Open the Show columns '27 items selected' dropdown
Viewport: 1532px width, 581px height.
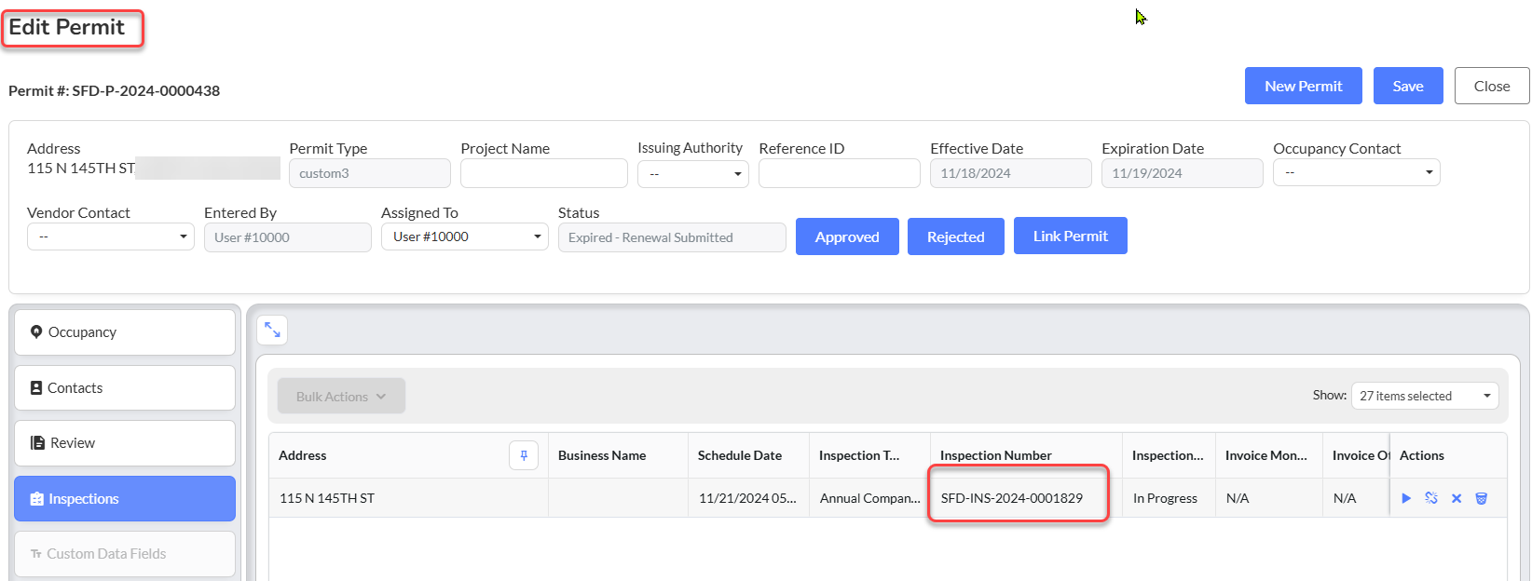[x=1425, y=396]
